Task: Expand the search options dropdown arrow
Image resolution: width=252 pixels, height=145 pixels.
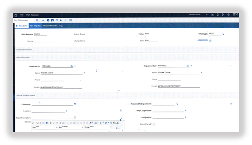Action: (x=43, y=21)
